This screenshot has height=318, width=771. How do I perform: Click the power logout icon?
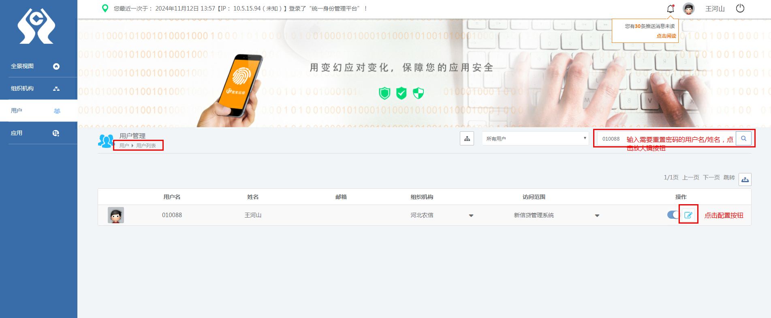click(740, 8)
